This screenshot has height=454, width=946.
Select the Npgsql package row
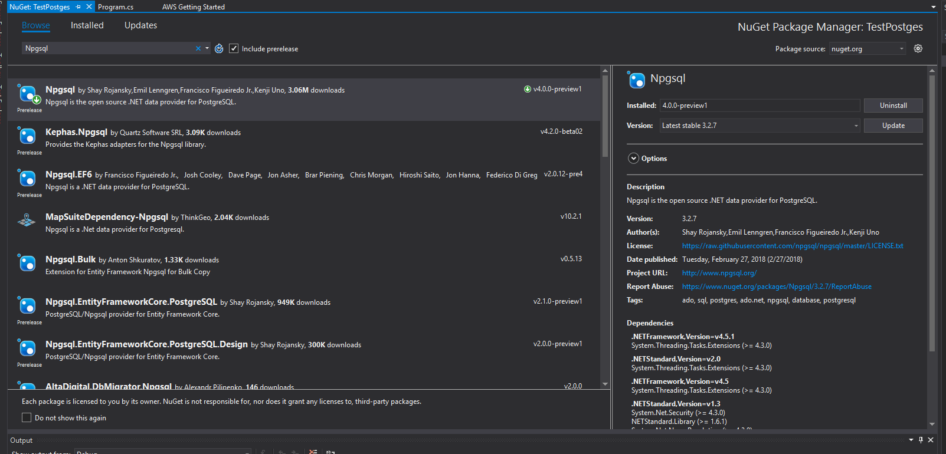[304, 100]
